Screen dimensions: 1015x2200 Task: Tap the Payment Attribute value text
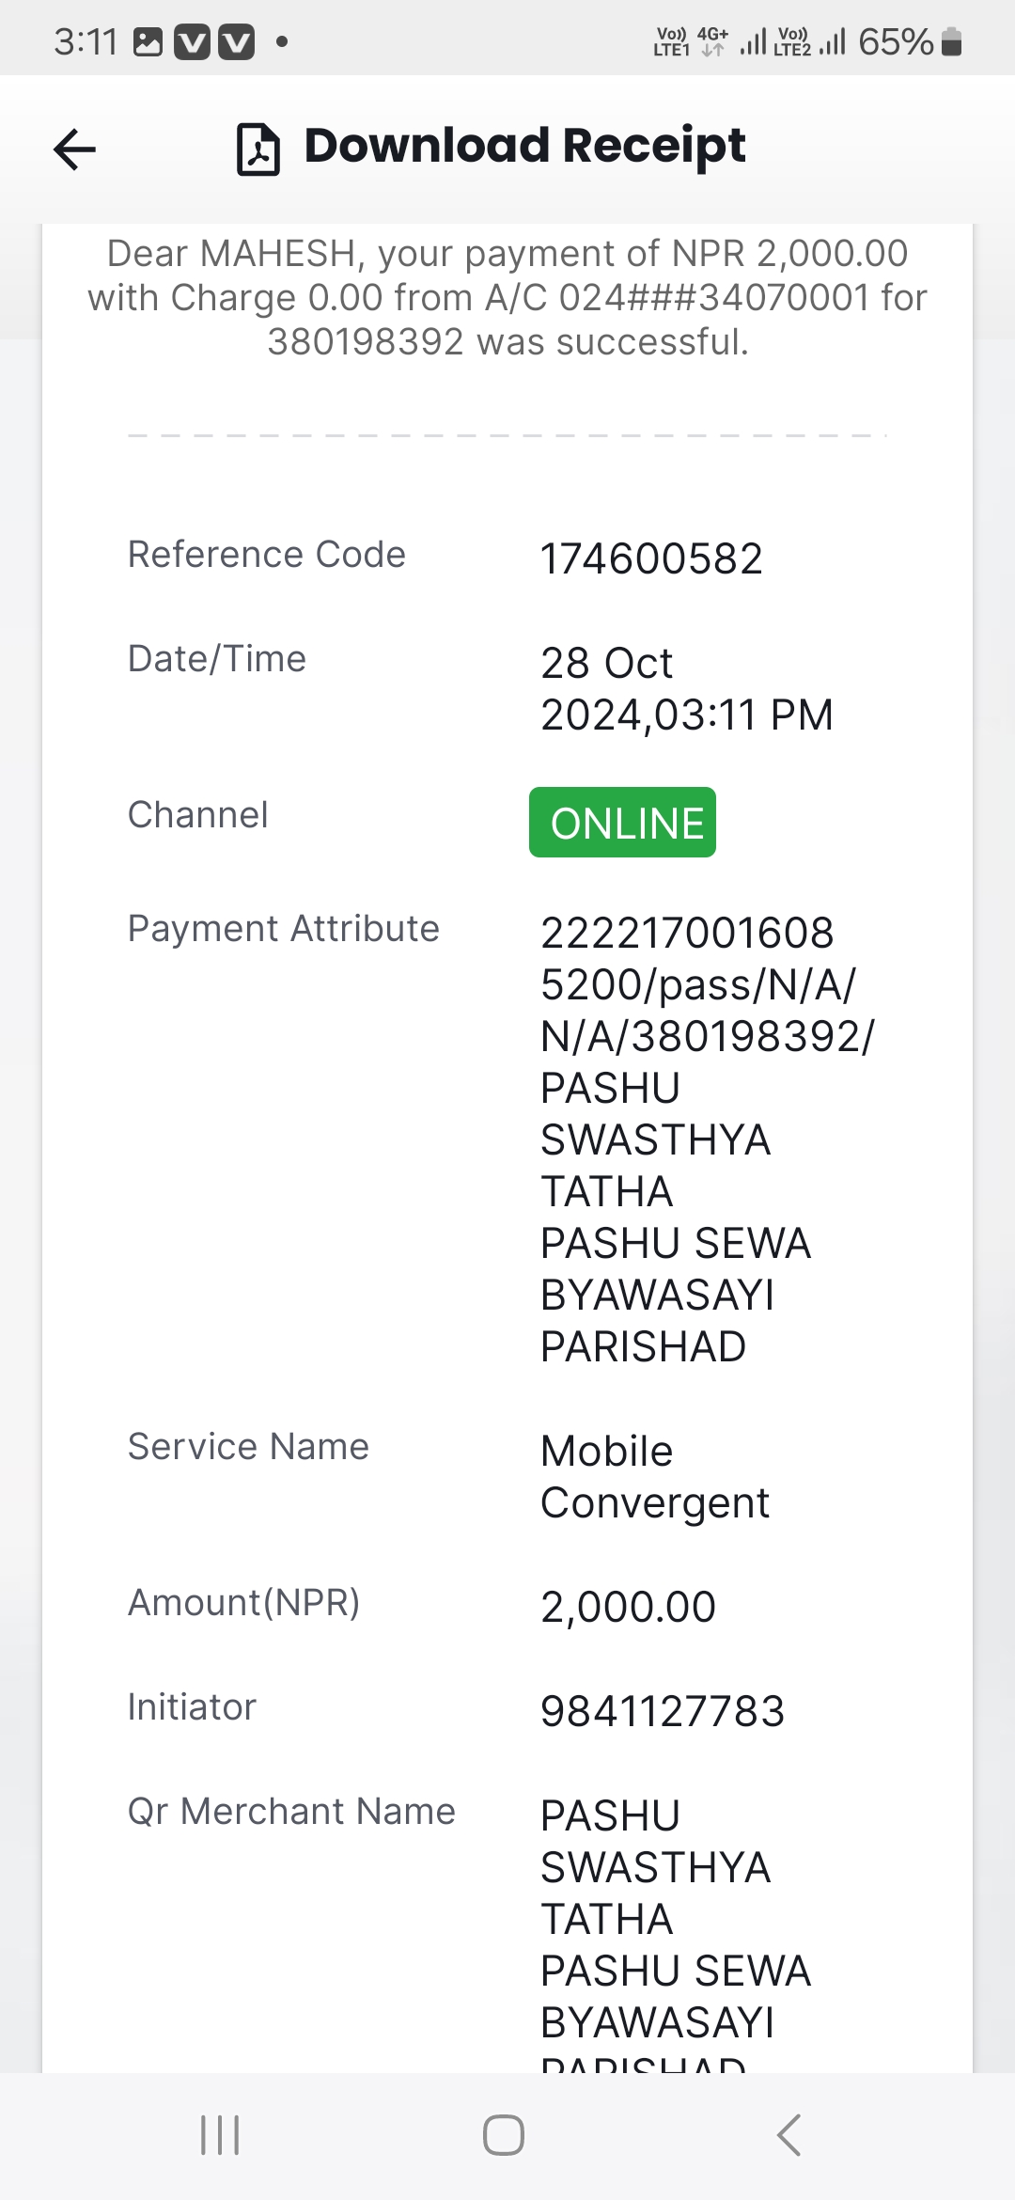pos(707,1139)
